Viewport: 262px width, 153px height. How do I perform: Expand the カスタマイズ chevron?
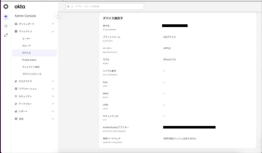coord(53,81)
